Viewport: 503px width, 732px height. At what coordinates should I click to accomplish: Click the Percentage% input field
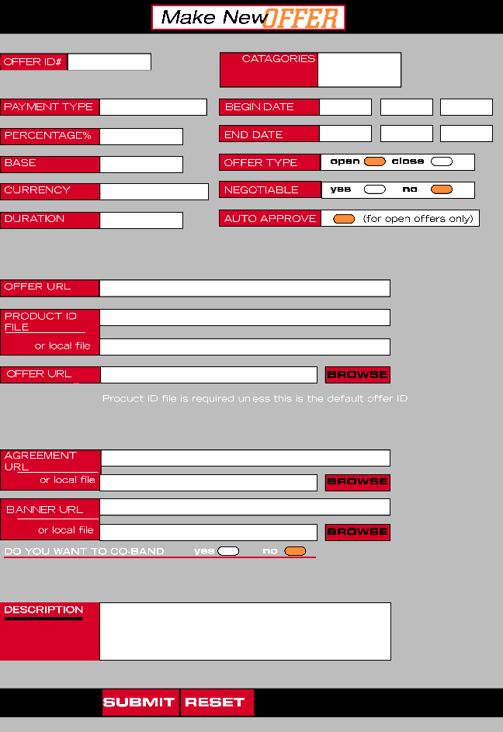[x=141, y=137]
